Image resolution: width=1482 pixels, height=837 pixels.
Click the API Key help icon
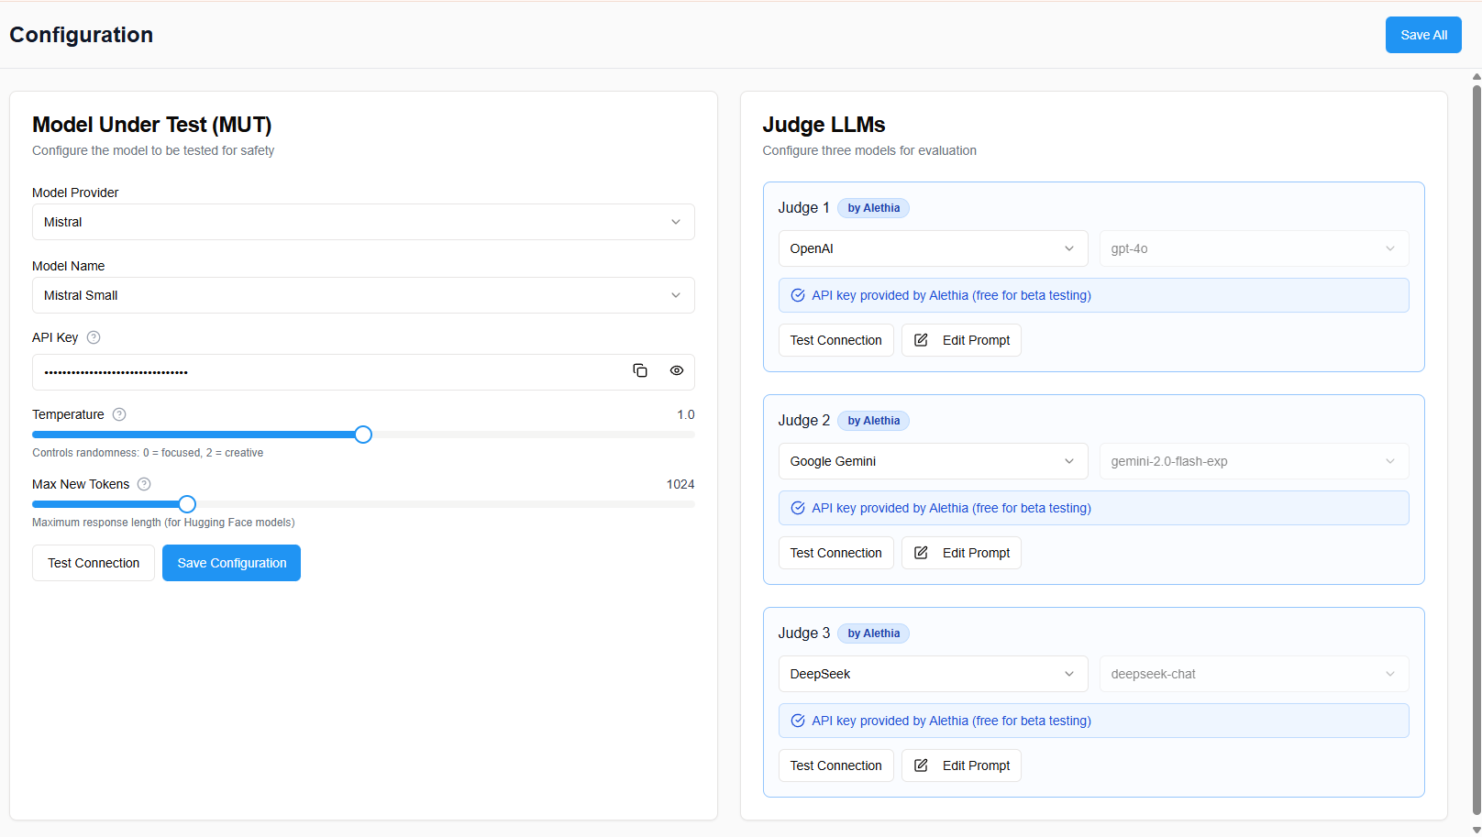(x=94, y=337)
